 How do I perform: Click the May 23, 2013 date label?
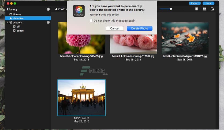(81, 121)
